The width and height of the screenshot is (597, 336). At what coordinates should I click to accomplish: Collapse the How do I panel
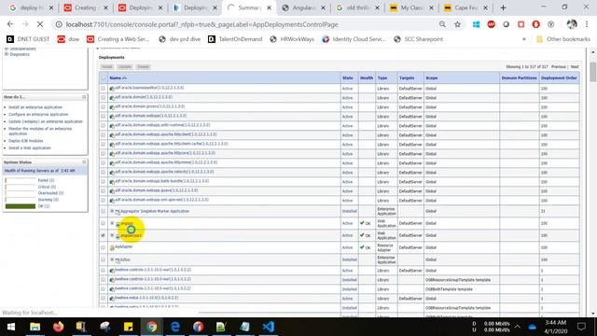click(84, 97)
